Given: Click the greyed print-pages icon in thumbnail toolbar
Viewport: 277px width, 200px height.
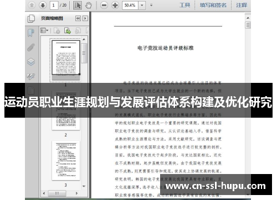Looking at the screenshot, I should point(78,30).
